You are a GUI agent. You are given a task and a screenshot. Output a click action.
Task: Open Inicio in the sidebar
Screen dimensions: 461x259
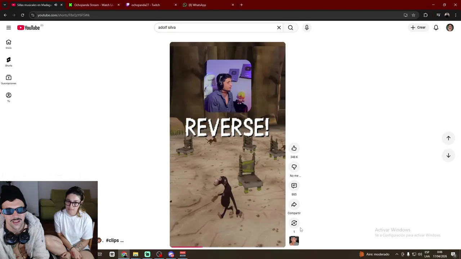pyautogui.click(x=9, y=44)
